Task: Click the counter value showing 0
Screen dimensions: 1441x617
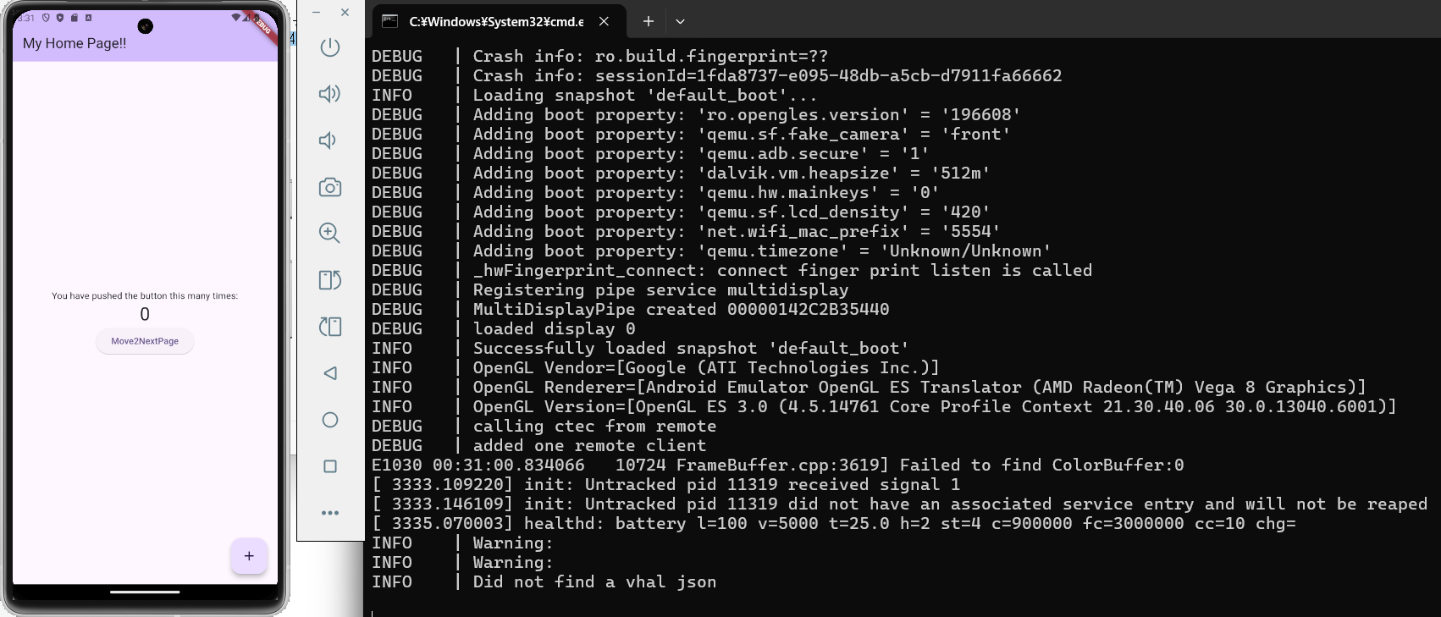Action: click(145, 314)
